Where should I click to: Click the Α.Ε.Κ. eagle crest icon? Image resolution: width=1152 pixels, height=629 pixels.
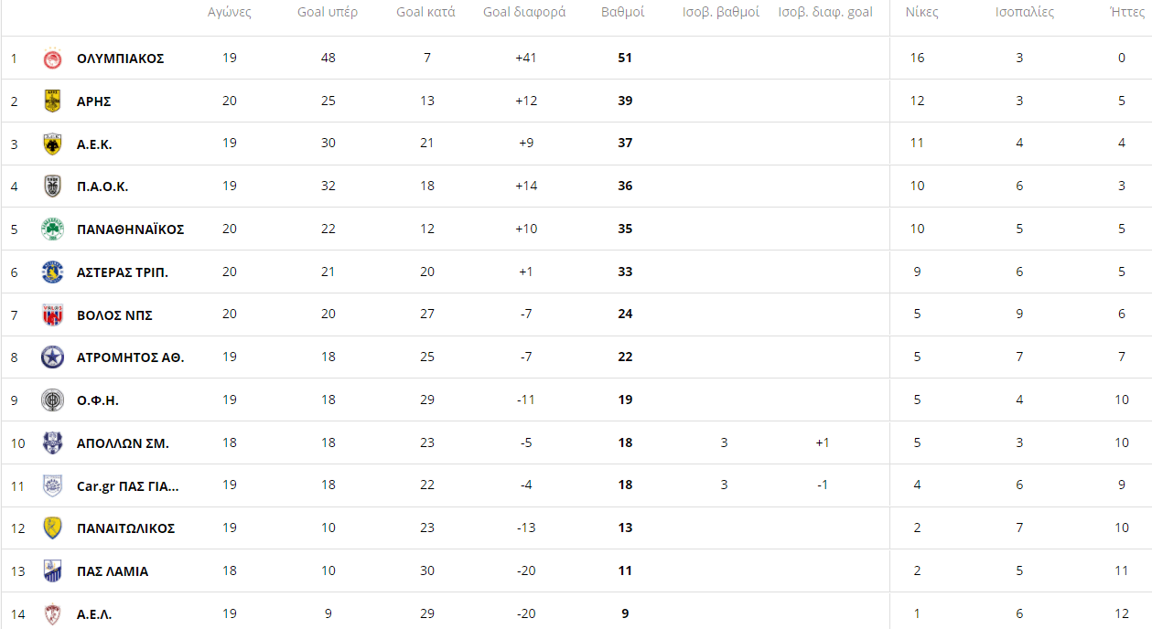point(53,144)
